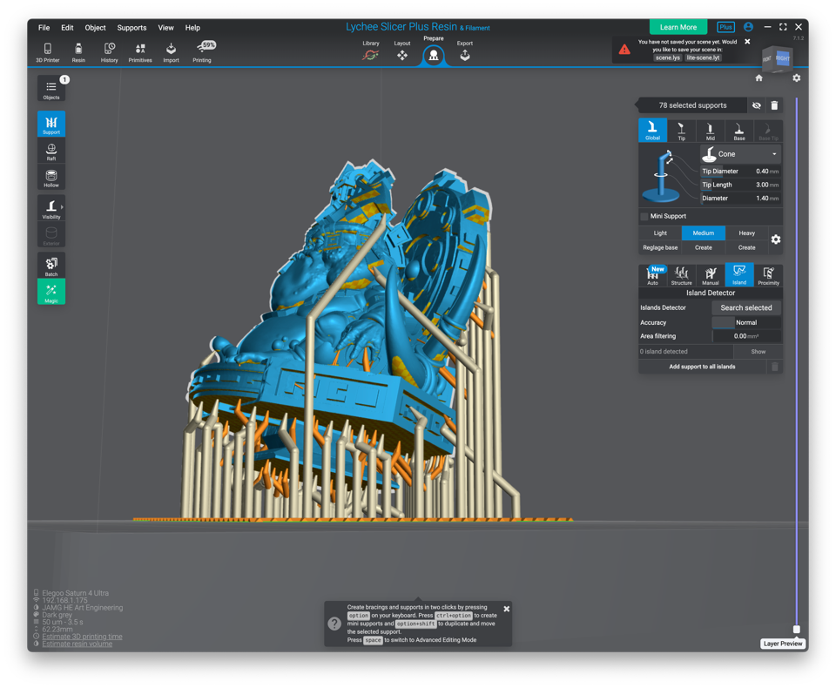
Task: Switch to the Manual supports tab
Action: (x=711, y=276)
